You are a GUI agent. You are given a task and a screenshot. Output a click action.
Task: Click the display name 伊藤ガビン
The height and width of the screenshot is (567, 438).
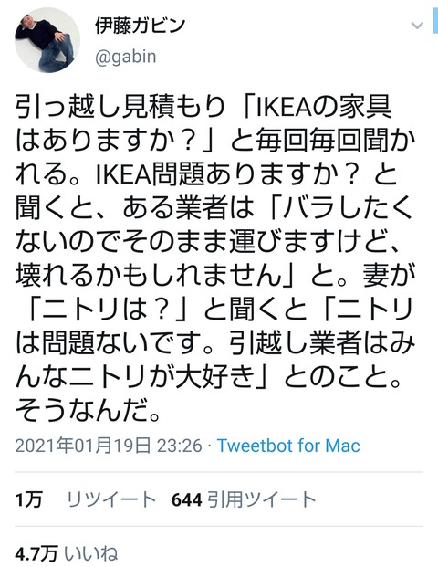pos(140,26)
